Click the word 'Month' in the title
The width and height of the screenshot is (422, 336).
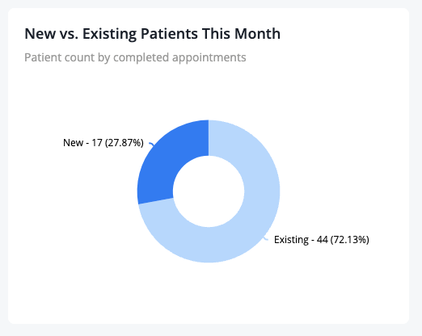[x=257, y=34]
